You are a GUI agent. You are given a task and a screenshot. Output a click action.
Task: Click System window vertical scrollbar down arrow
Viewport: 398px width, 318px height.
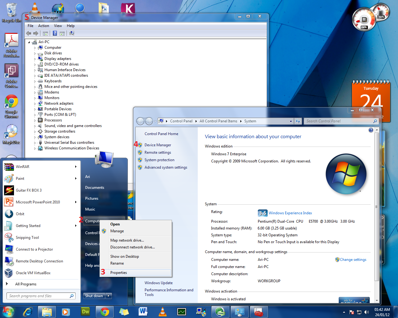(377, 300)
